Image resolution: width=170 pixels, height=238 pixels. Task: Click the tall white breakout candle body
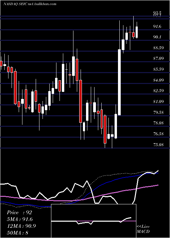(119, 82)
